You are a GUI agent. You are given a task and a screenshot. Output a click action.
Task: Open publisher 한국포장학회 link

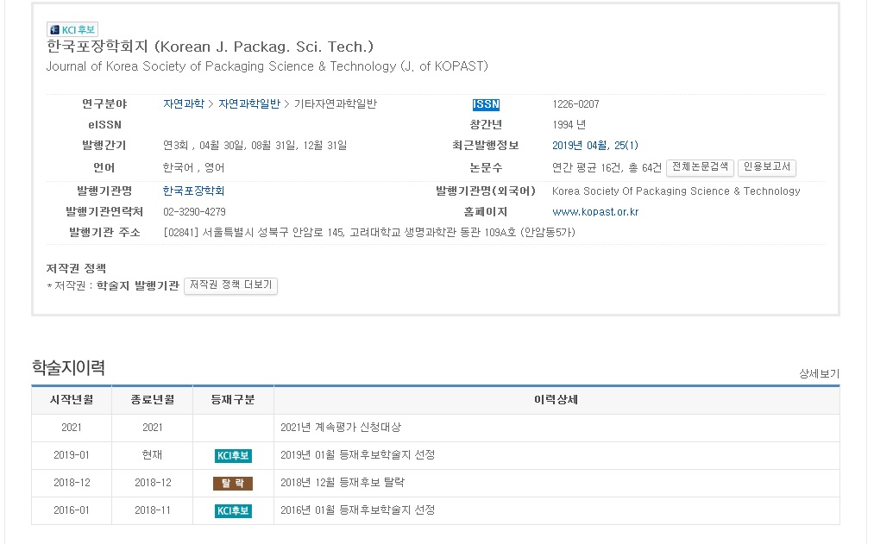click(x=193, y=191)
